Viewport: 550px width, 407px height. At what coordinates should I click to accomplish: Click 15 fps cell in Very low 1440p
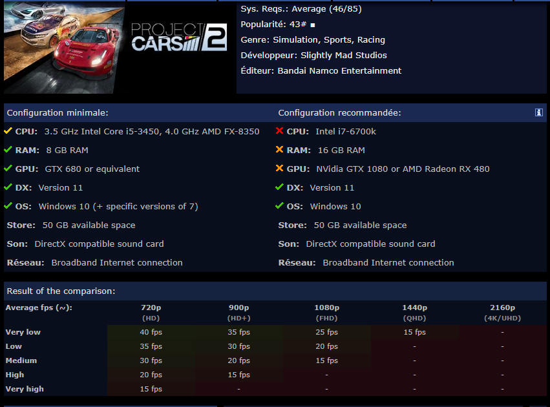[415, 332]
